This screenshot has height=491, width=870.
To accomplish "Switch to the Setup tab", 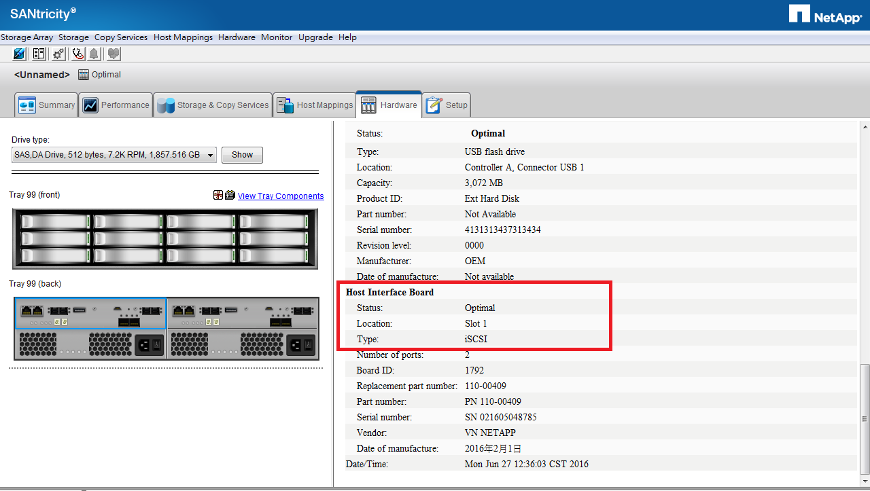I will pyautogui.click(x=447, y=105).
